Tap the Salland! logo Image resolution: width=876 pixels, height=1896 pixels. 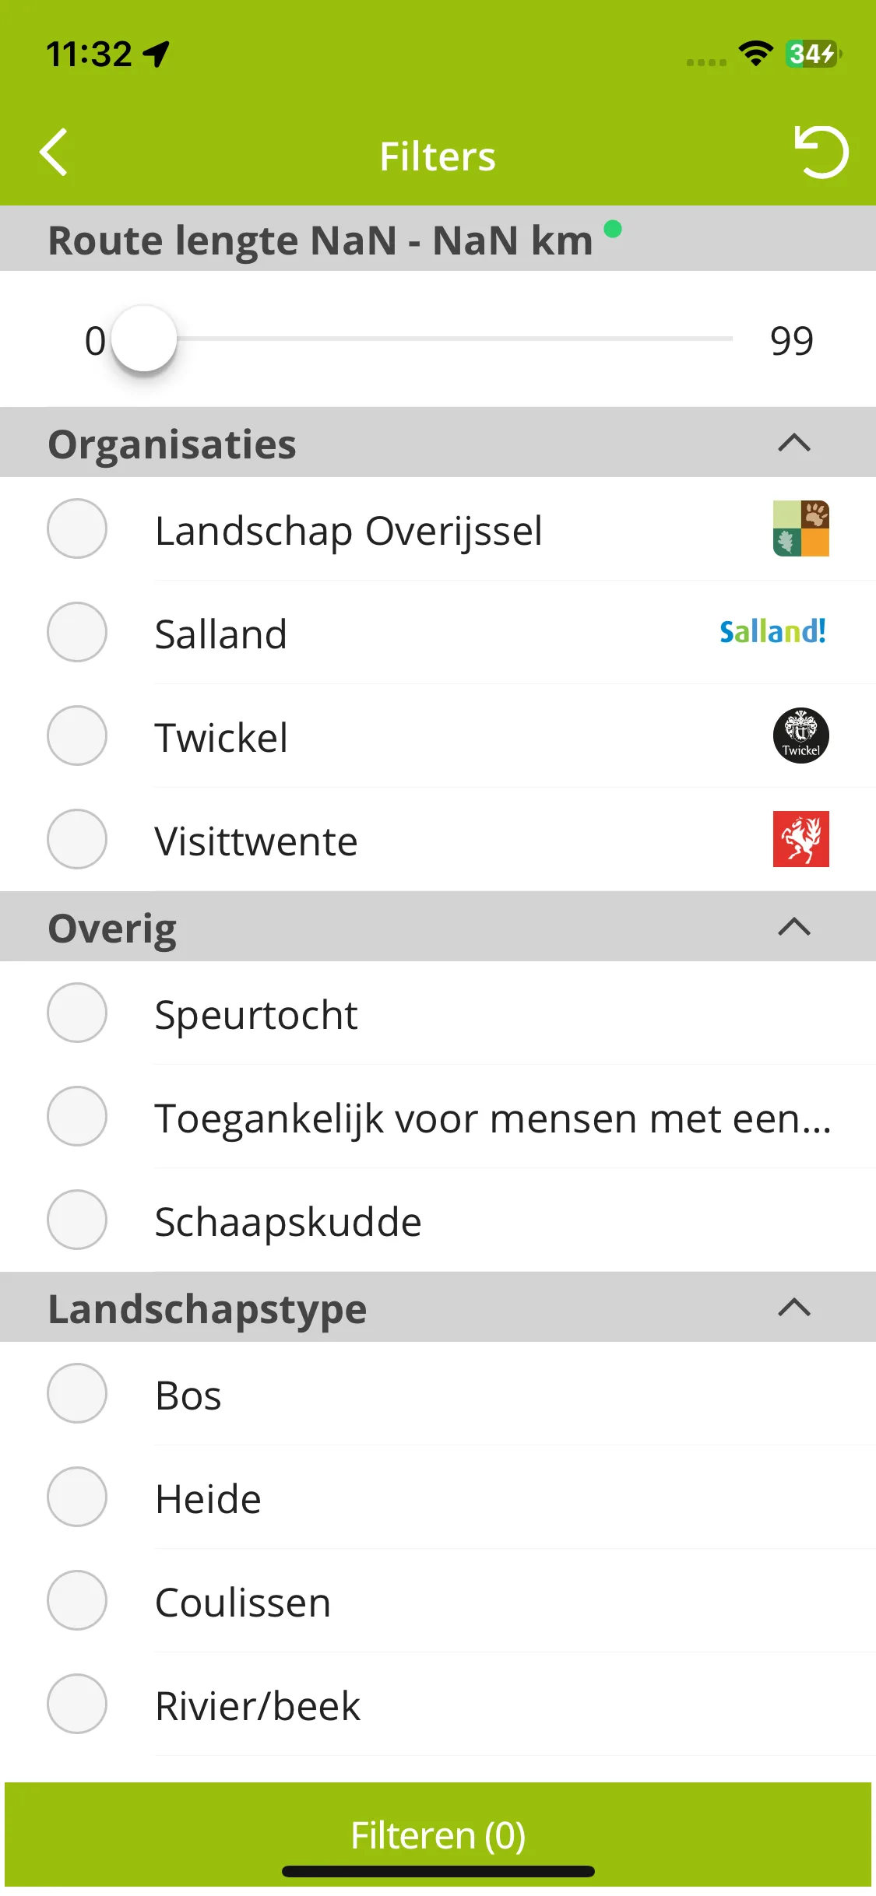pos(772,631)
